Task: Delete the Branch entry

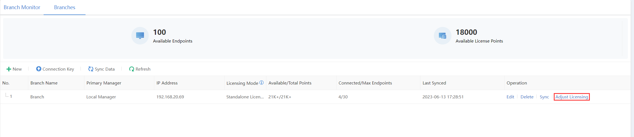Action: (x=527, y=97)
